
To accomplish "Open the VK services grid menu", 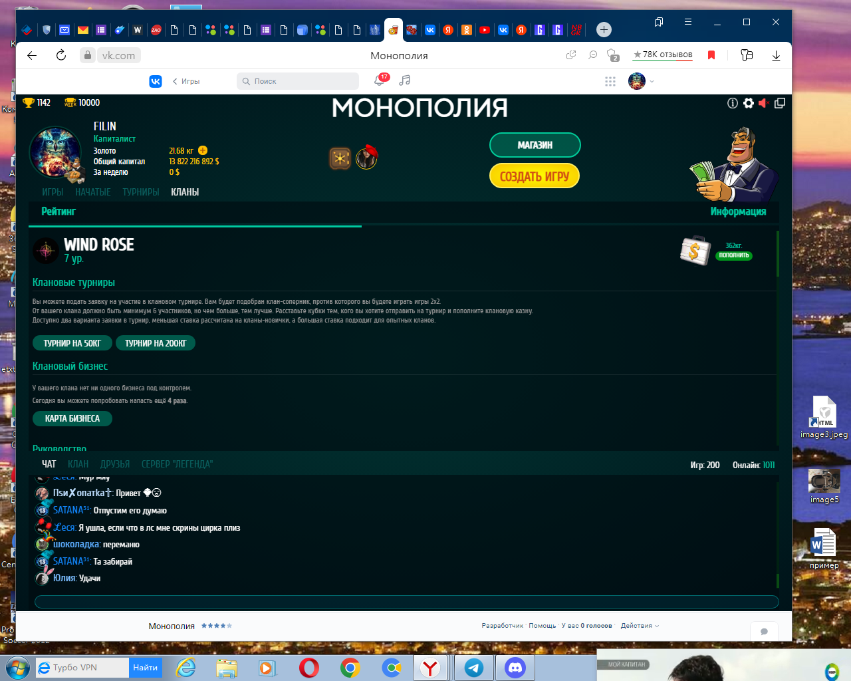I will 610,81.
